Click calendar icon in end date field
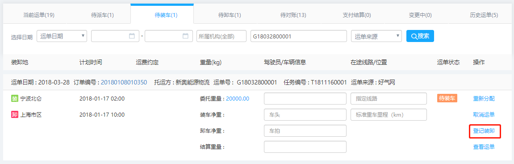 point(185,36)
